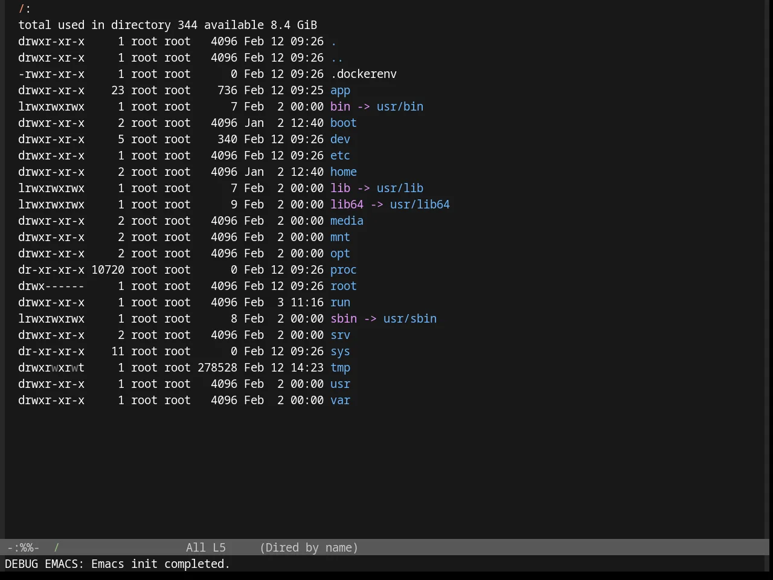Click the 'Jan 2 12:40' timestamp of boot
This screenshot has width=773, height=580.
point(284,123)
